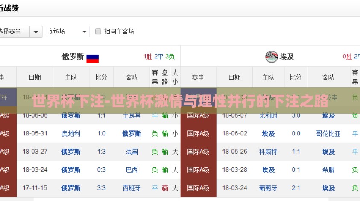Viewport: 360px width, 201px height.
Task: Click the Russia flag icon
Action: click(x=93, y=59)
